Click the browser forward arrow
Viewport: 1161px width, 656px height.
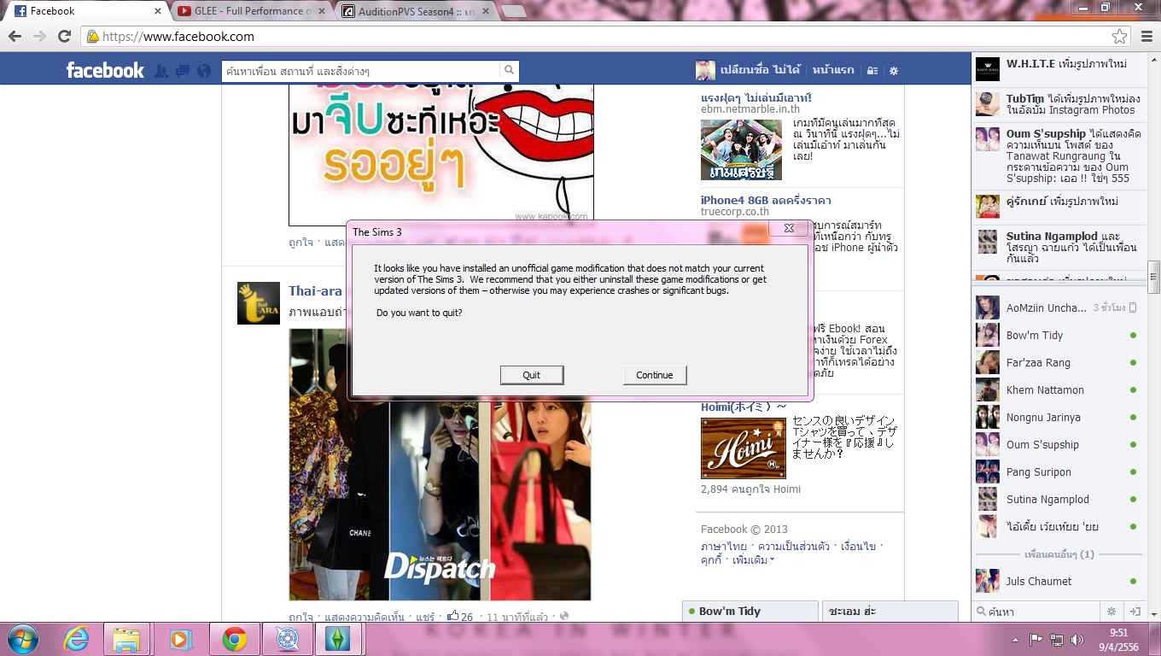click(x=39, y=36)
